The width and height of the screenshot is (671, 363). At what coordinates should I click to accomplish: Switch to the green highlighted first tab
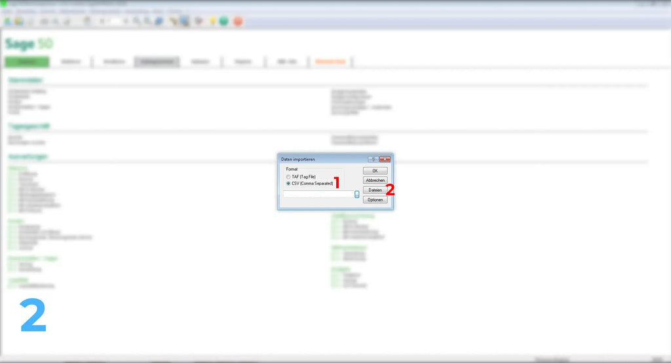(x=27, y=62)
